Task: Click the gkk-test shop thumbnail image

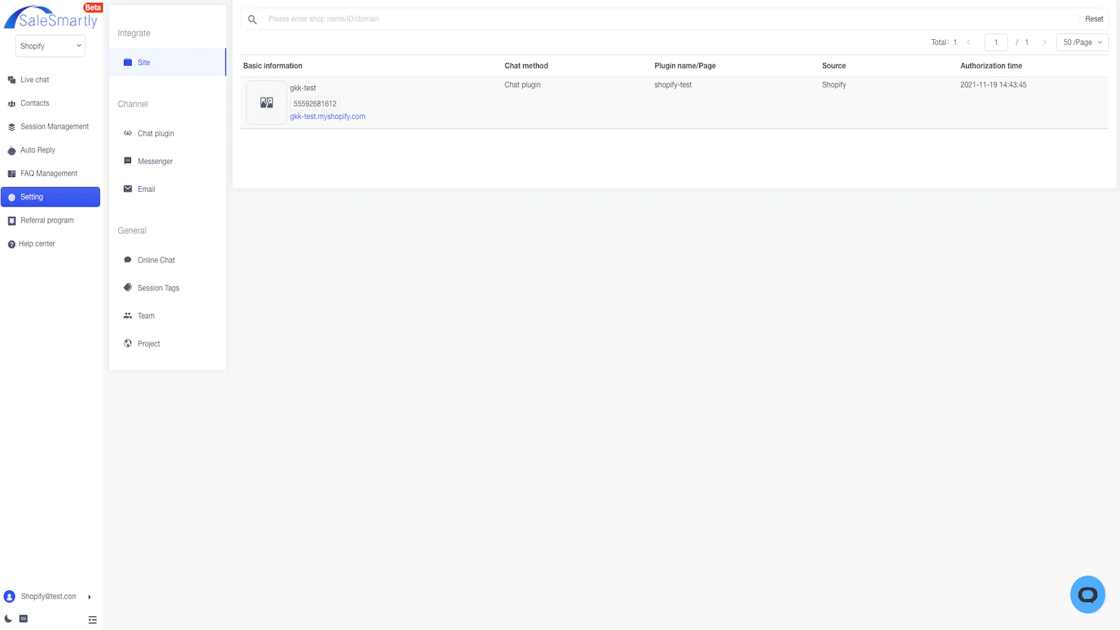Action: [x=267, y=103]
